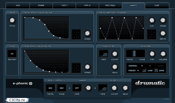
Task: Change the effects Filter TYPE selector
Action: coord(103,88)
